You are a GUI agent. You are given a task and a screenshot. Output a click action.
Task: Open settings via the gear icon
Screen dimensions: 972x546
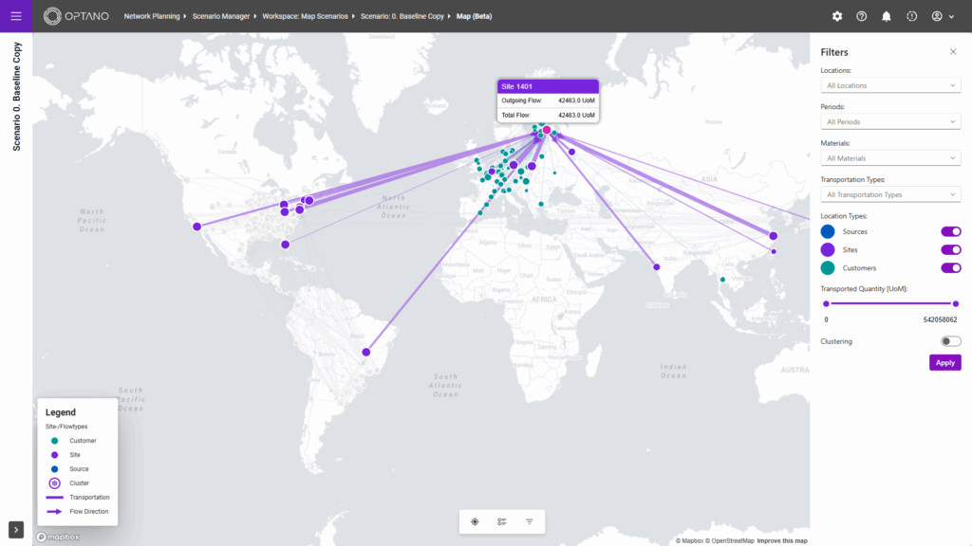click(836, 16)
